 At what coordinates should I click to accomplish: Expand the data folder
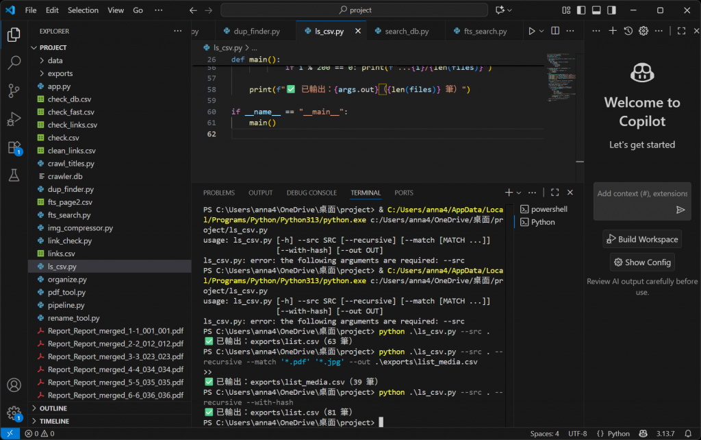click(x=55, y=60)
